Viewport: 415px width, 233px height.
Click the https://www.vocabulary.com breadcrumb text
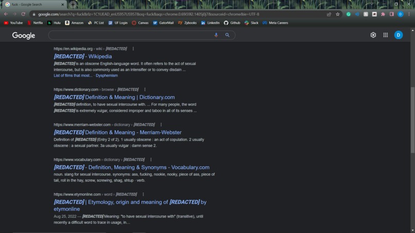click(77, 159)
